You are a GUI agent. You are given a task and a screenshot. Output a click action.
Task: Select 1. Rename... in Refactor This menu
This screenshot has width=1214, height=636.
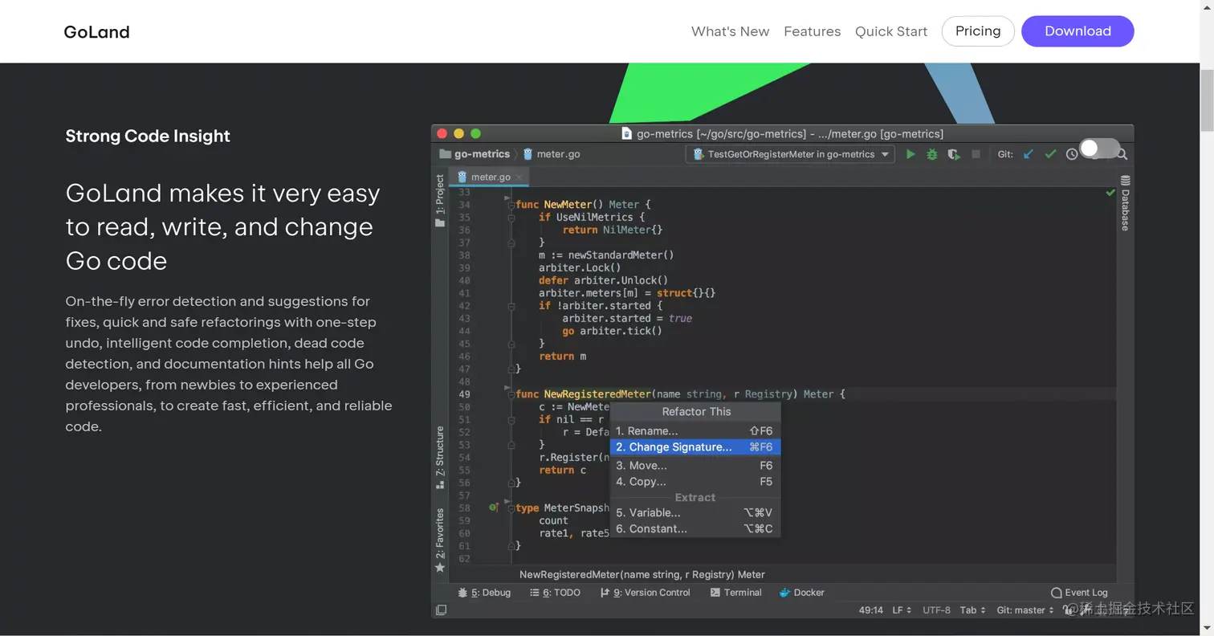tap(695, 431)
